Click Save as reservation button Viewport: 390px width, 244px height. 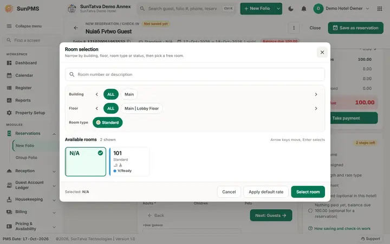(x=356, y=28)
